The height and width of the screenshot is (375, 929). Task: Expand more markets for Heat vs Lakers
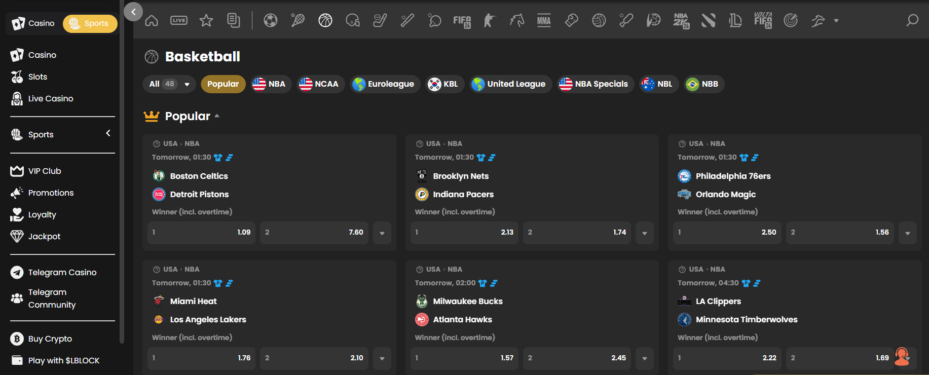pos(382,358)
